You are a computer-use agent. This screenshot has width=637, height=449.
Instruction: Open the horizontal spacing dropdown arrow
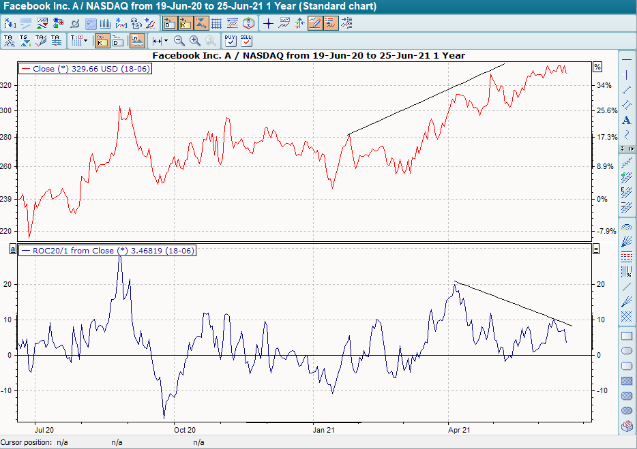pos(166,40)
